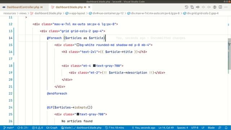Image resolution: width=231 pixels, height=130 pixels.
Task: Click the main branch indicator in status bar
Action: tap(9, 127)
